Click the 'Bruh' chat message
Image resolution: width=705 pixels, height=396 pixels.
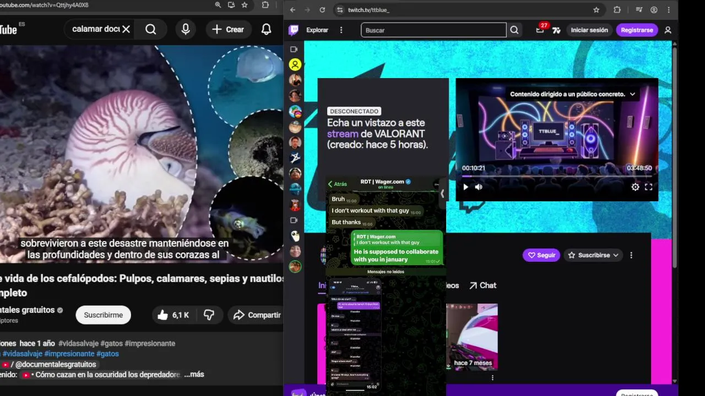click(x=344, y=199)
